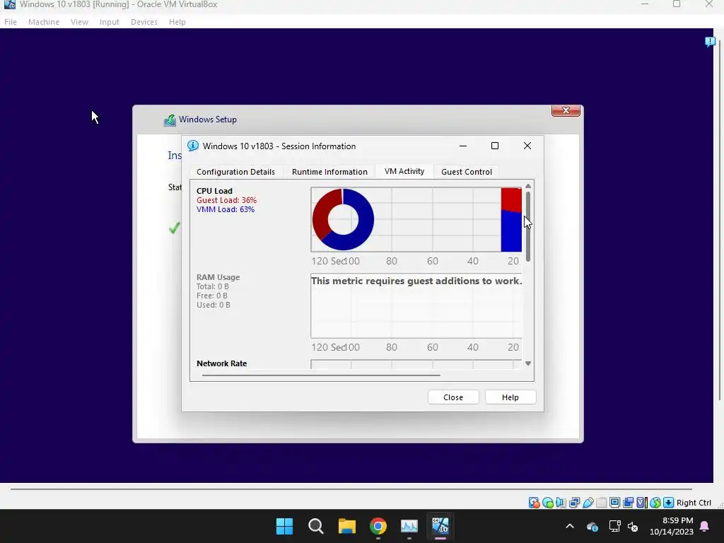The image size is (724, 543).
Task: Maximize the Session Information dialog
Action: click(x=494, y=146)
